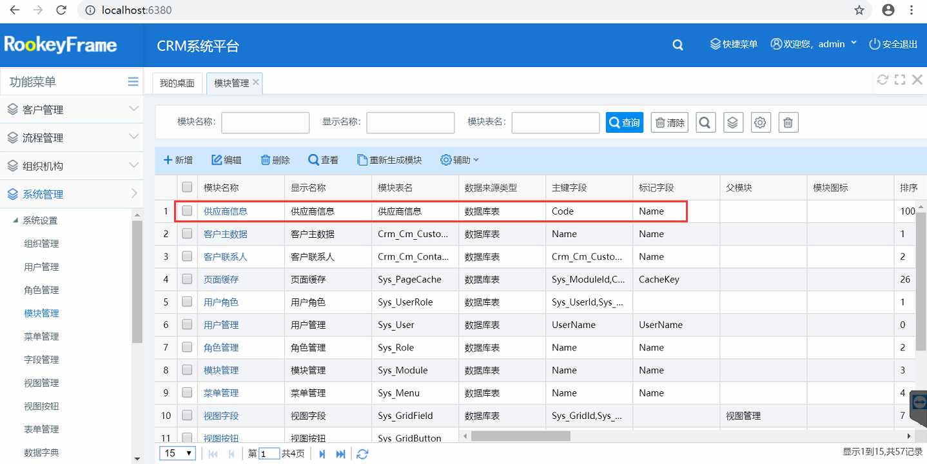Expand the 组织机构 menu section

tap(72, 166)
